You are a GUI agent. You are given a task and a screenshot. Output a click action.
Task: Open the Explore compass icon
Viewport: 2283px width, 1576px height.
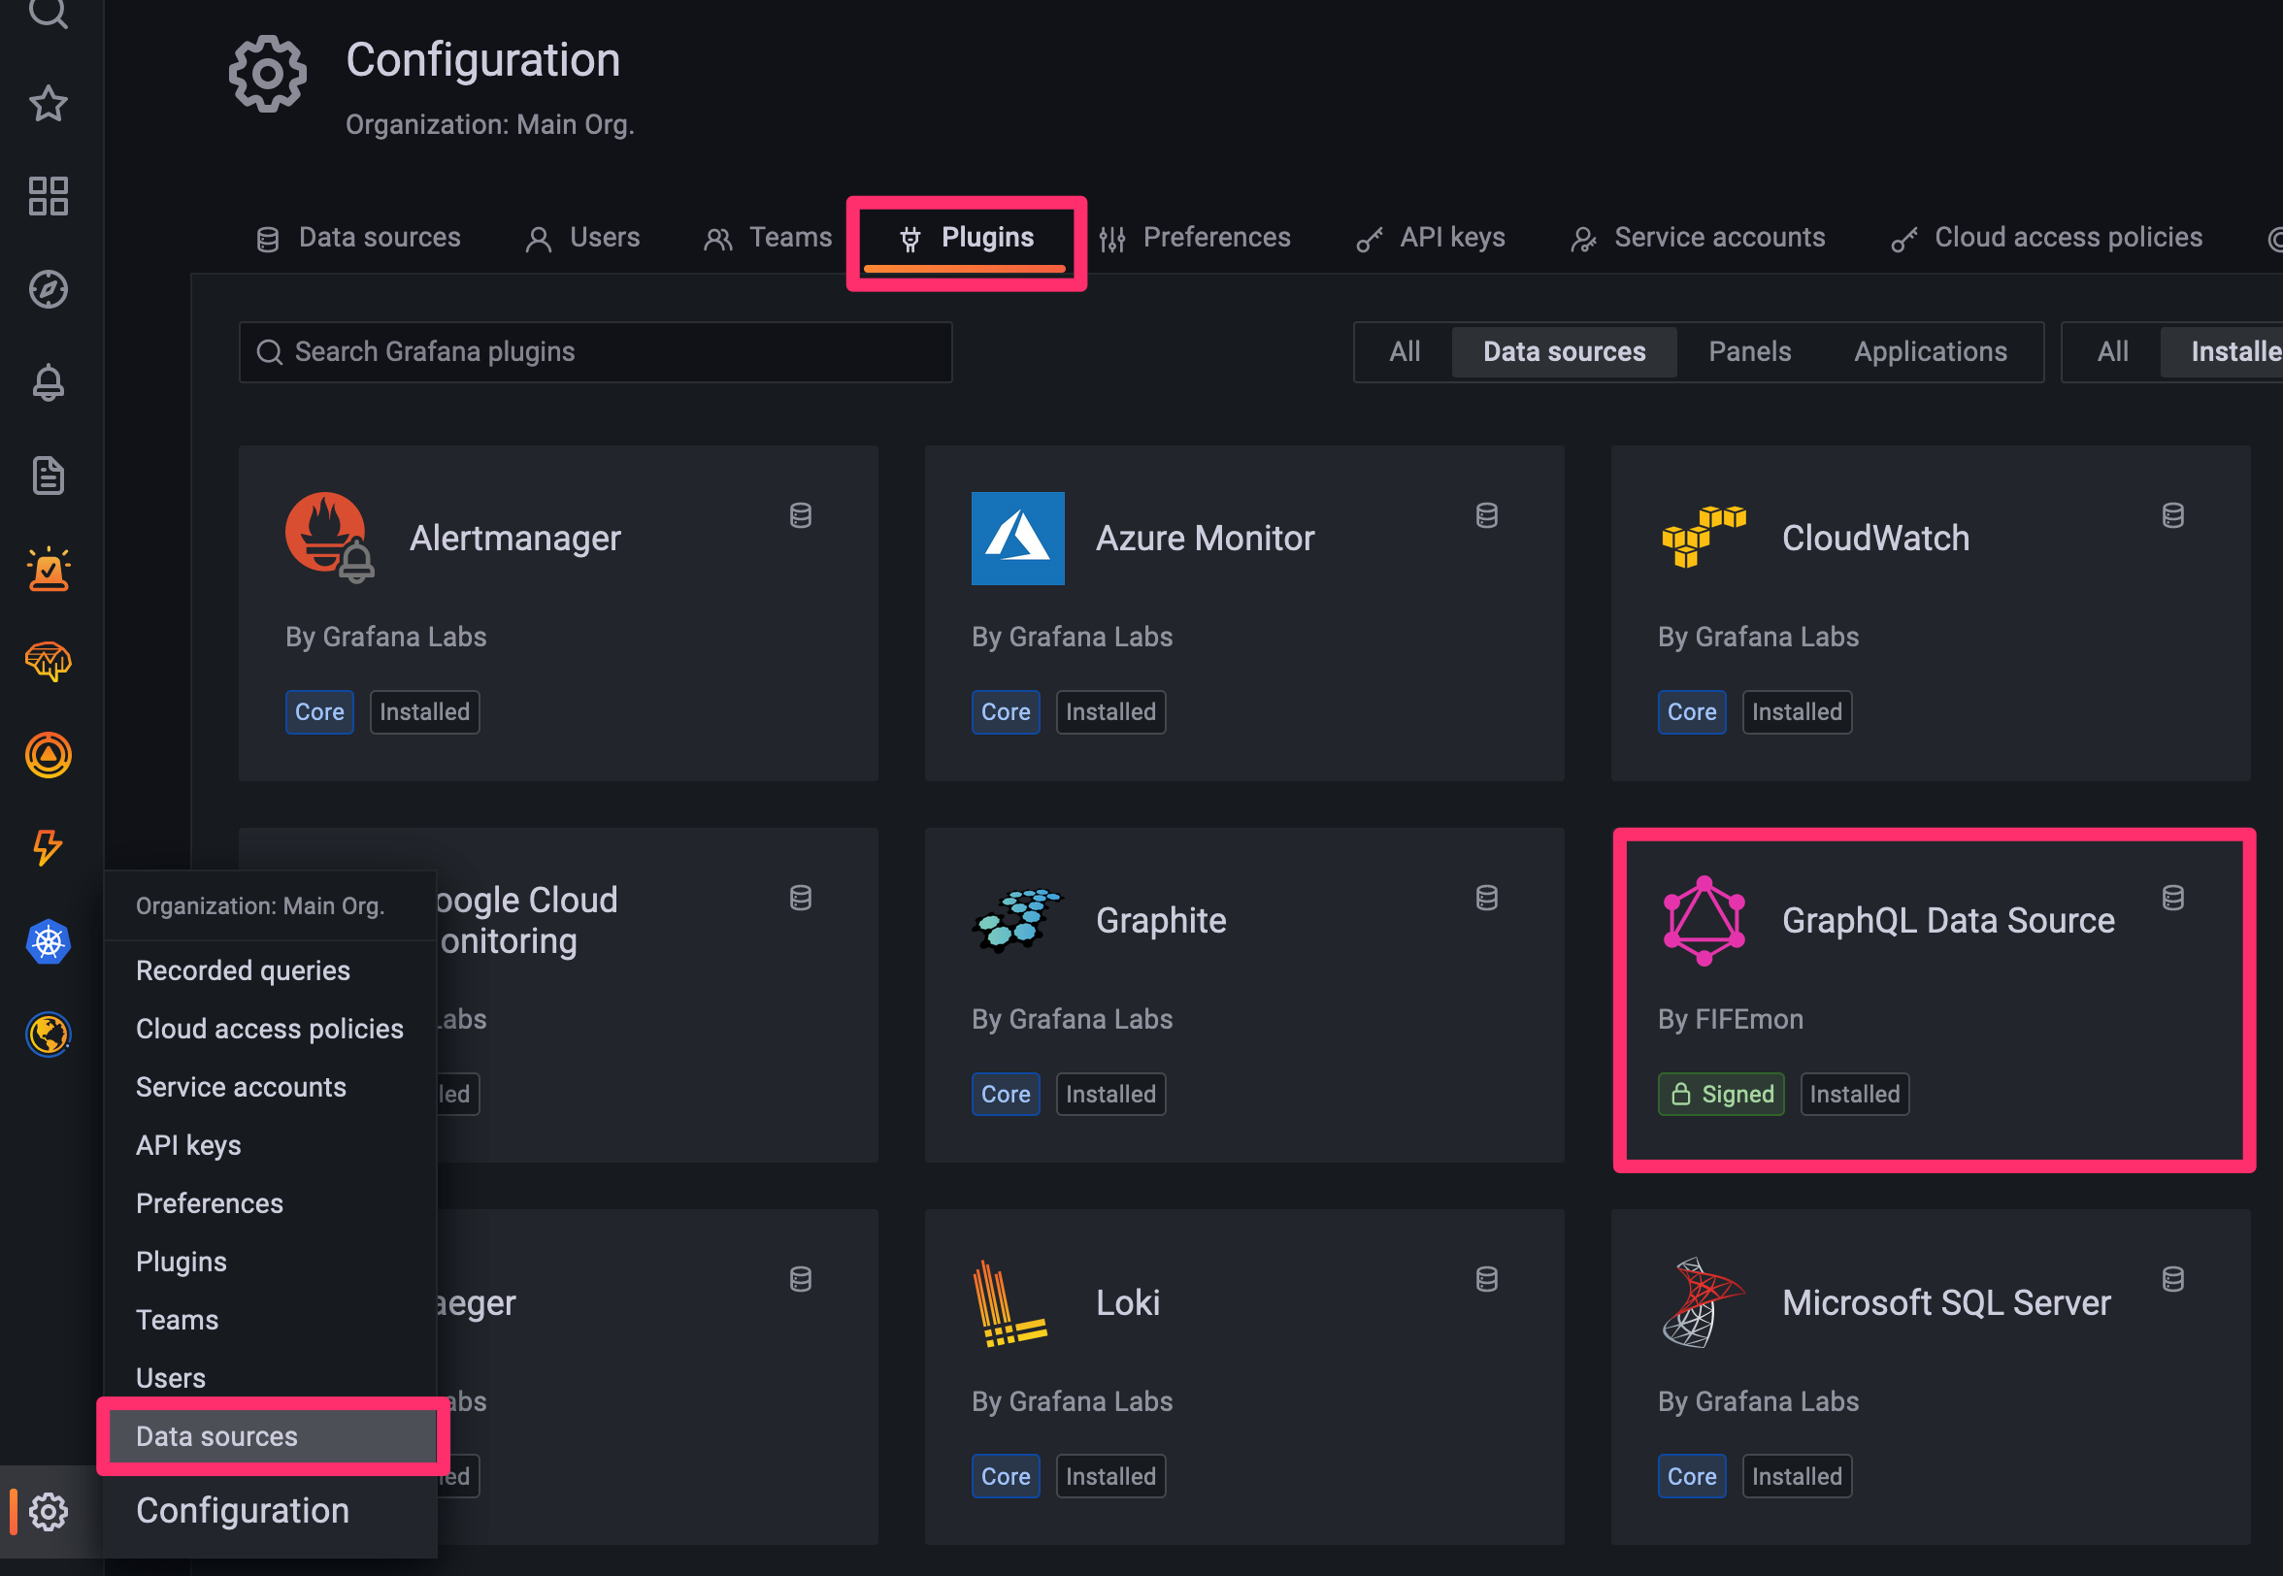pos(48,289)
